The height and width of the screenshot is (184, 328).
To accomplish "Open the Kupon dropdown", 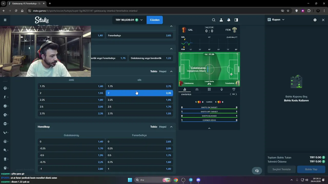I will 276,19.
